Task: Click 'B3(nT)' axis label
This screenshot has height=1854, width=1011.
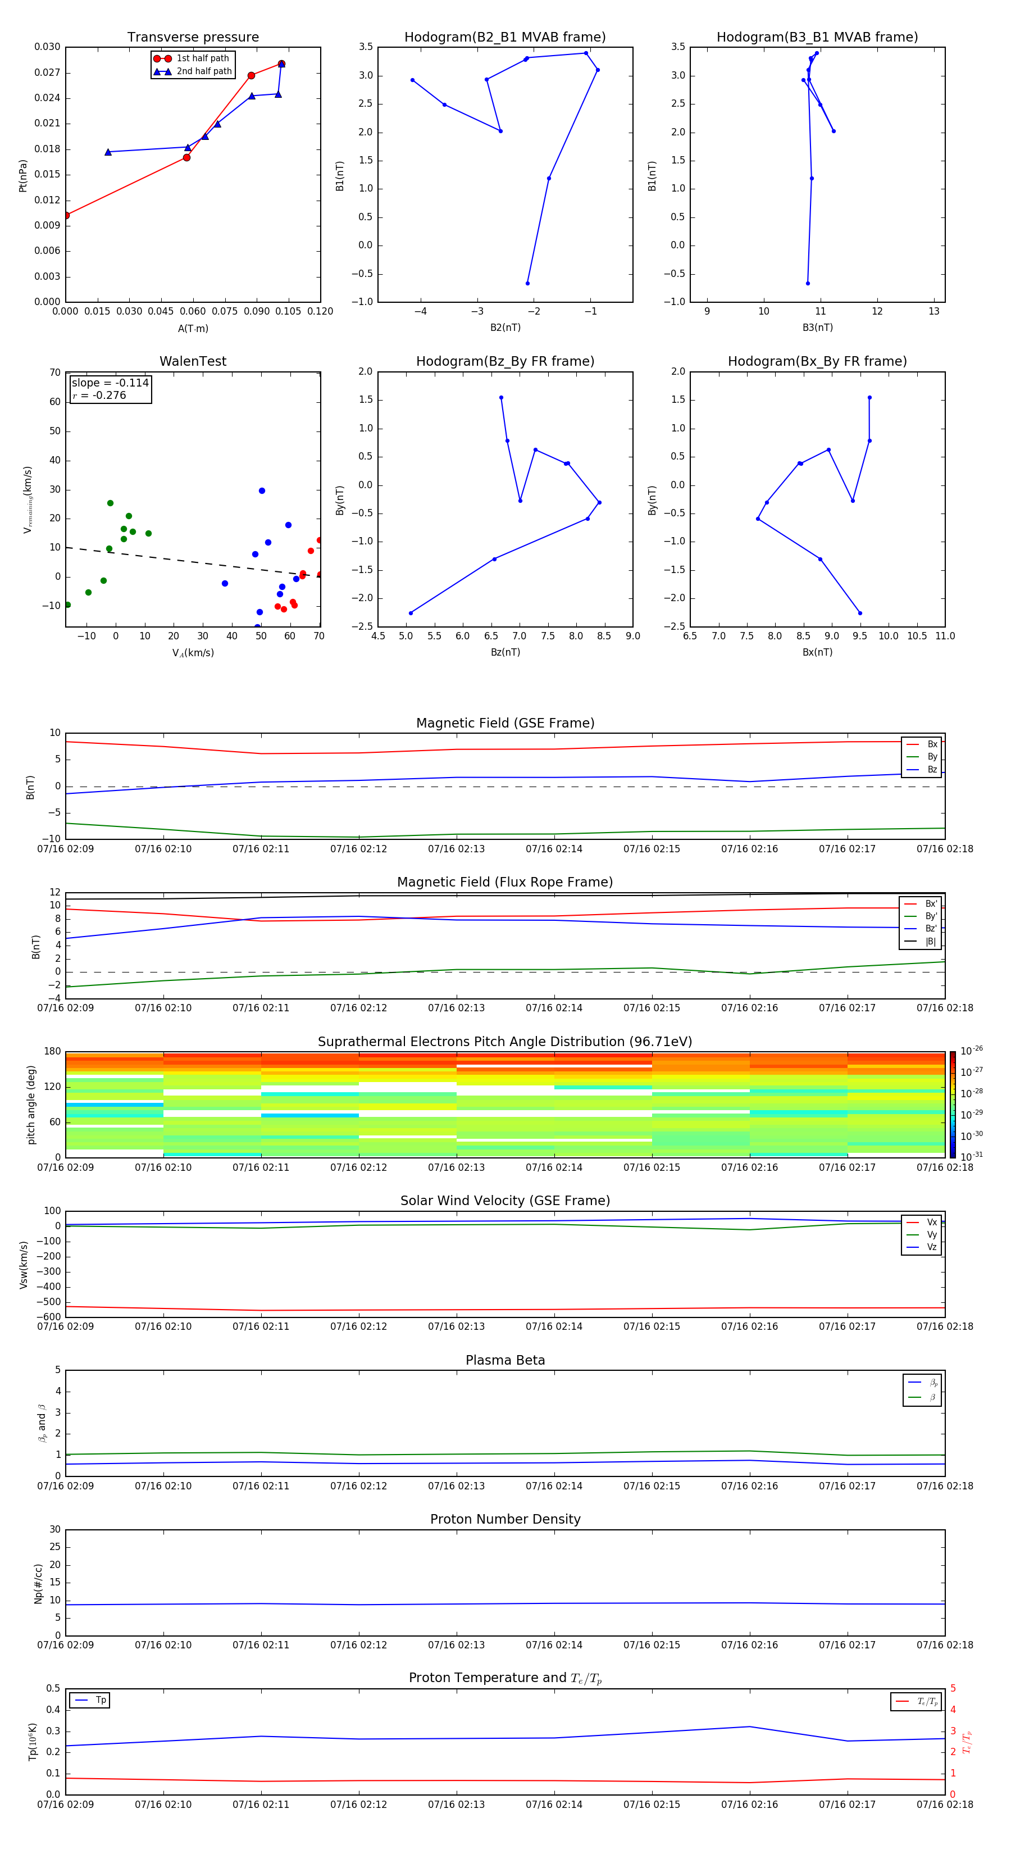Action: click(817, 328)
